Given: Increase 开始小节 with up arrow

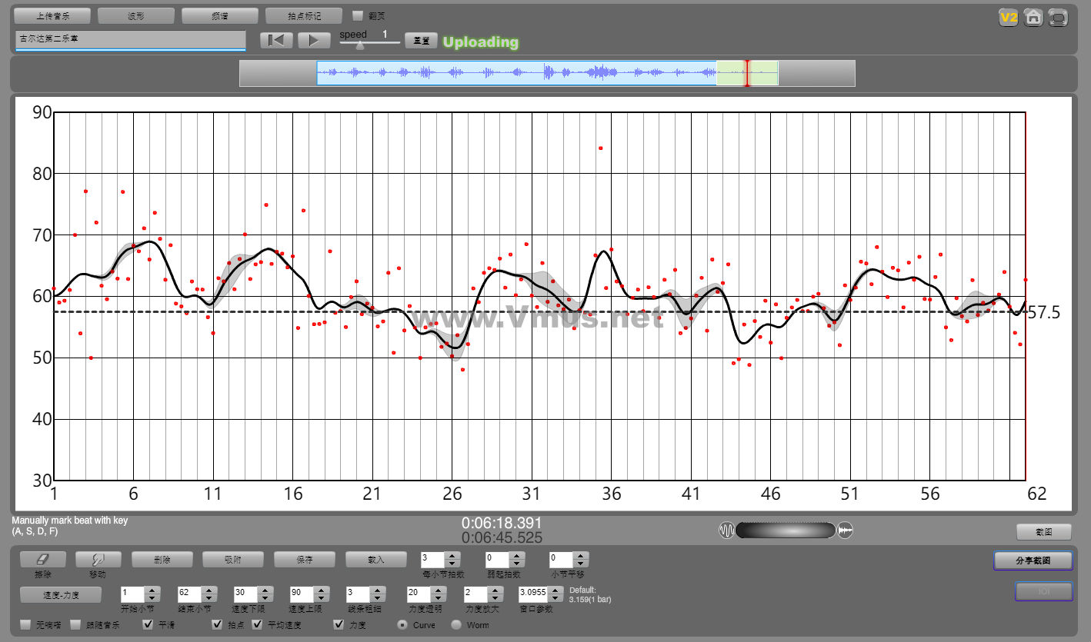Looking at the screenshot, I should coord(153,590).
